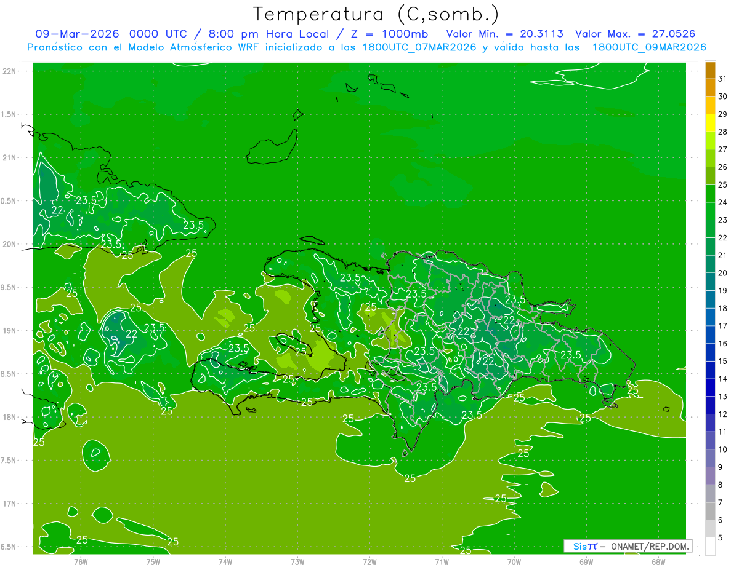Viewport: 739px width, 570px height.
Task: Click the '21N' latitude axis label
Action: coord(10,157)
